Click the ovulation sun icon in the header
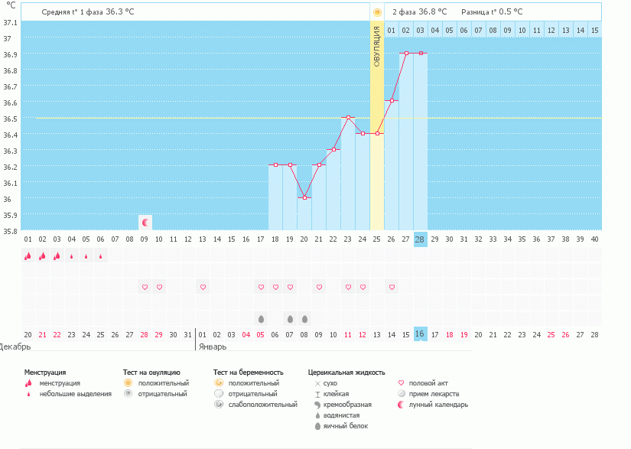 click(x=376, y=12)
